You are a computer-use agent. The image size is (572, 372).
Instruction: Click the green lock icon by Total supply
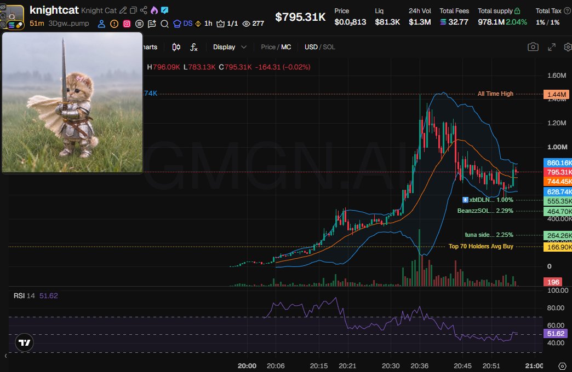point(517,11)
